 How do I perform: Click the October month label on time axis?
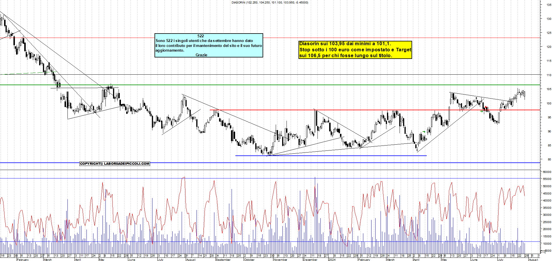[x=249, y=260]
